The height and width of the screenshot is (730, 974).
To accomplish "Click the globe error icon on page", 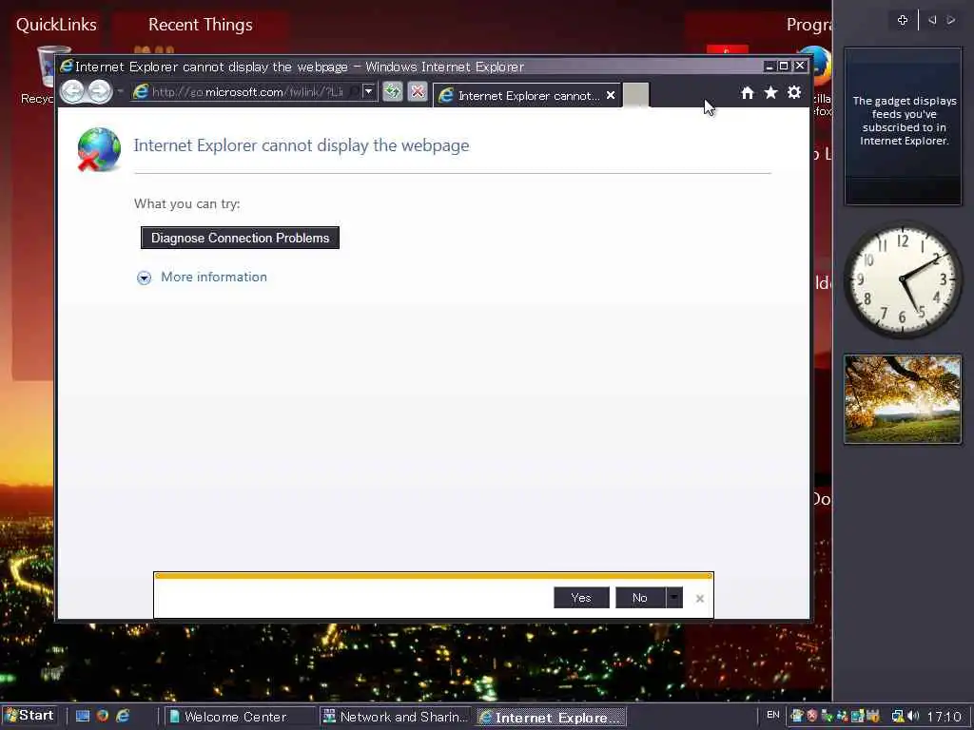I will [99, 149].
